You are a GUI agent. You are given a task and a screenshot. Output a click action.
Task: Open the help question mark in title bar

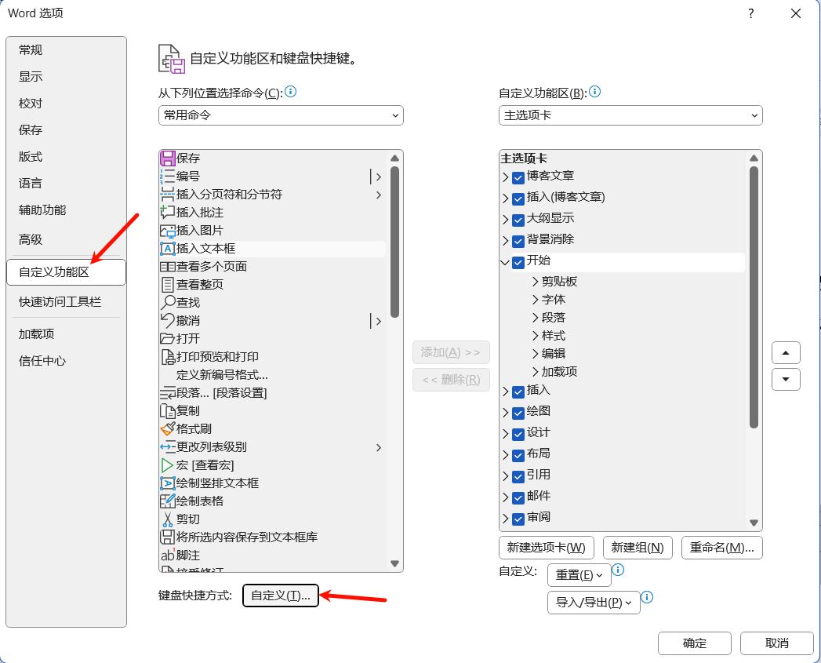(x=751, y=13)
